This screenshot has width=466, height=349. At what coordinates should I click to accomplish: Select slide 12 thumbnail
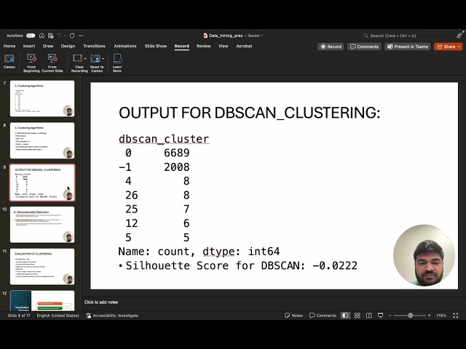[42, 300]
